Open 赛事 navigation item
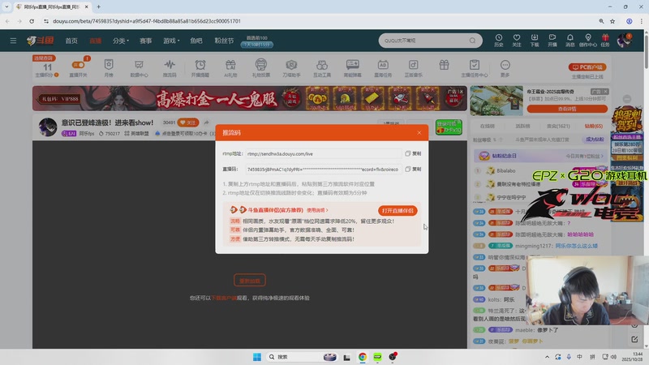 click(146, 41)
